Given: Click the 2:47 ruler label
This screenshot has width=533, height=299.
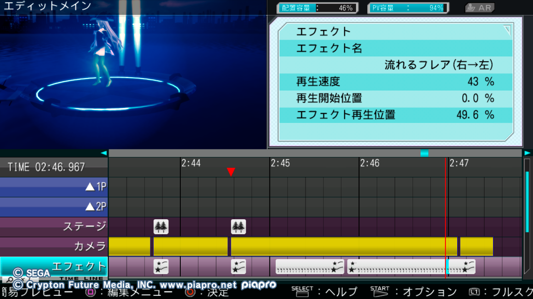Looking at the screenshot, I should [459, 163].
